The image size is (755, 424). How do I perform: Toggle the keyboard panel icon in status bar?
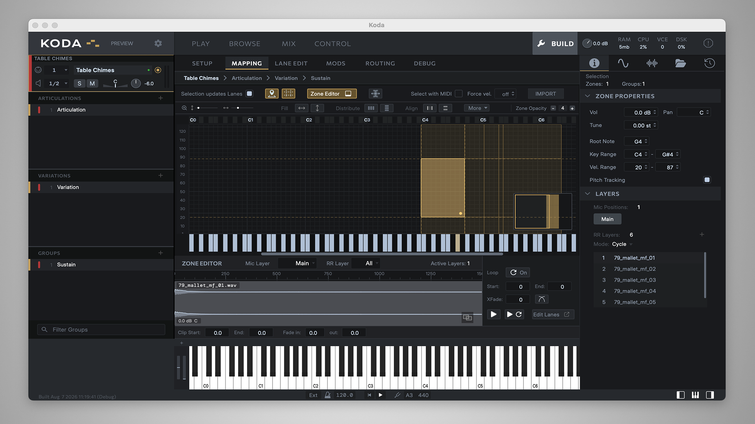point(695,395)
